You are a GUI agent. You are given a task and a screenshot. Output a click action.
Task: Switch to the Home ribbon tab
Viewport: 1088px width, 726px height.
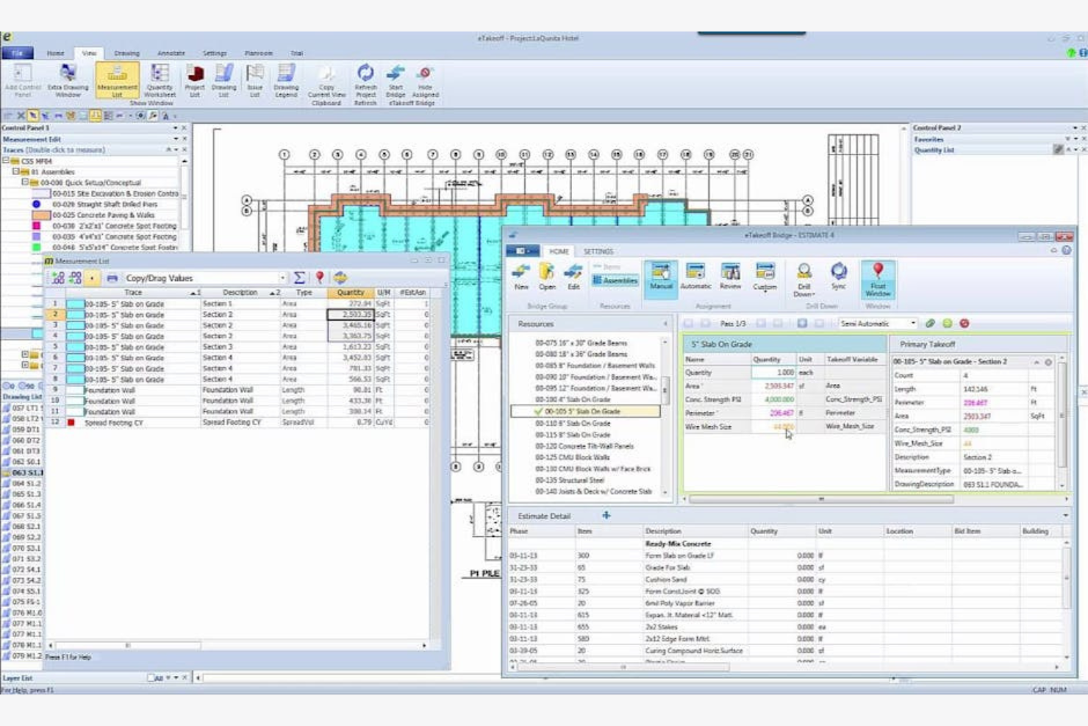click(x=55, y=54)
